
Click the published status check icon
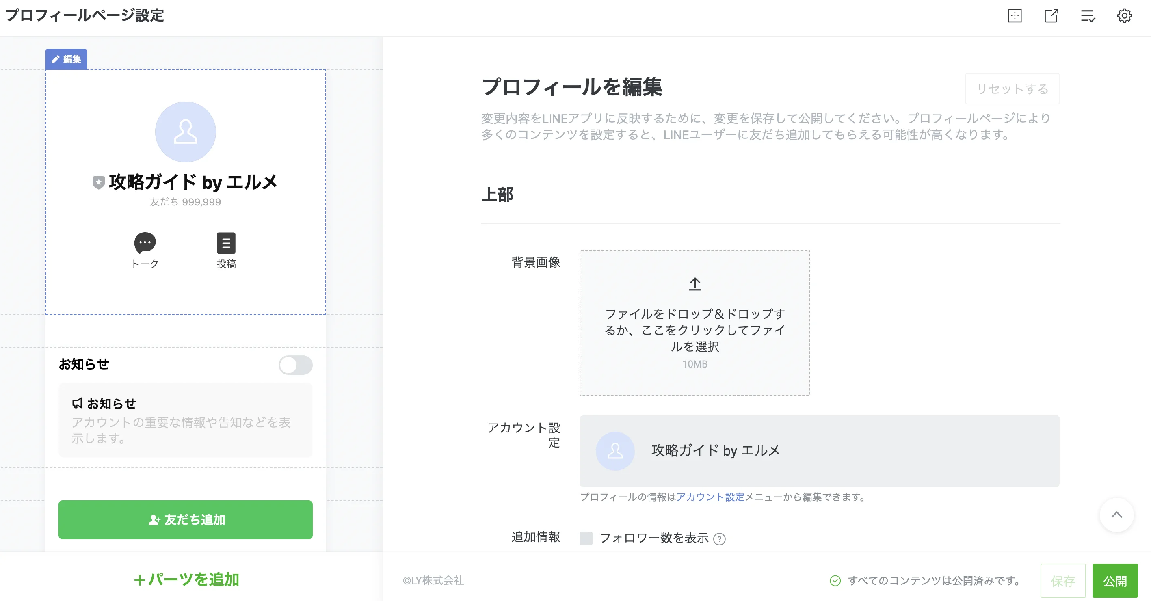[x=835, y=580]
